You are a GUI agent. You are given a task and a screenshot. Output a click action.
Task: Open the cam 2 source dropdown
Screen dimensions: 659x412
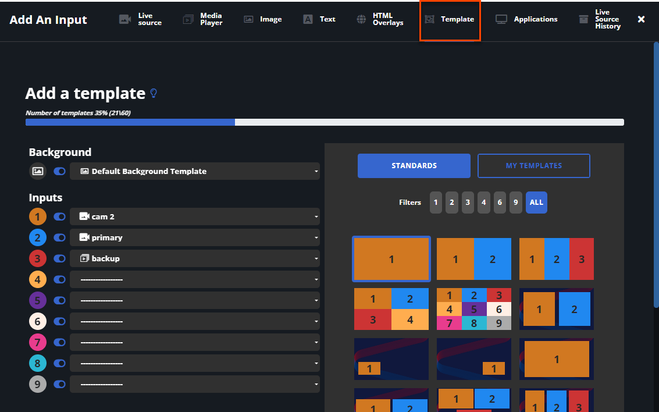point(195,216)
